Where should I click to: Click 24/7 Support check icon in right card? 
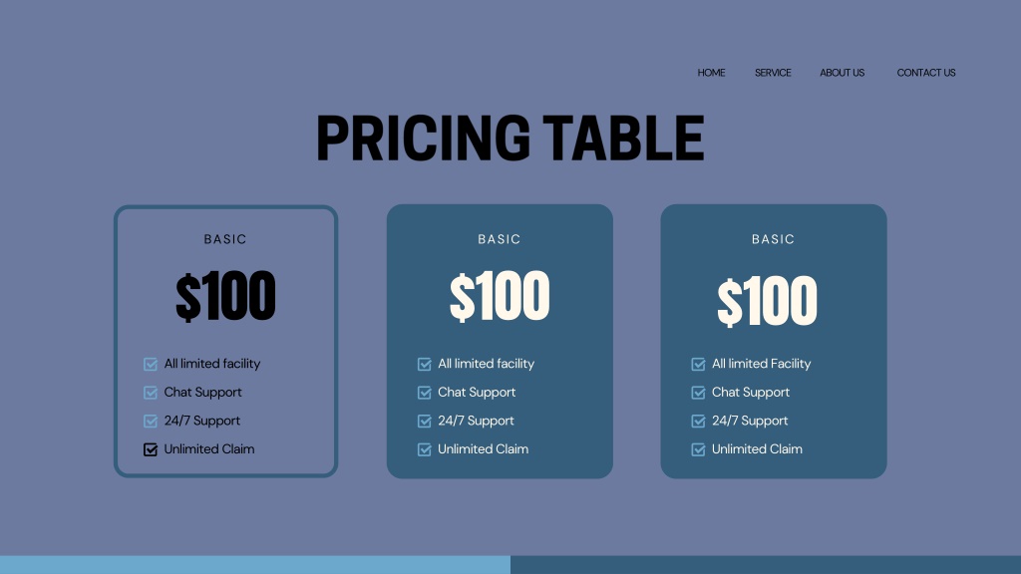699,422
